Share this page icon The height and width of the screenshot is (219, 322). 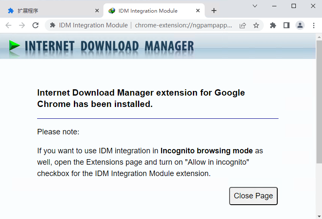point(243,25)
